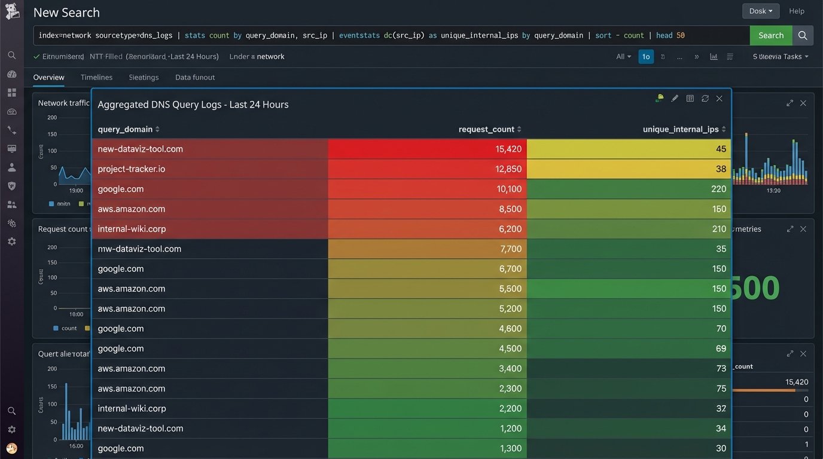
Task: Open the All time range dropdown
Action: [622, 56]
